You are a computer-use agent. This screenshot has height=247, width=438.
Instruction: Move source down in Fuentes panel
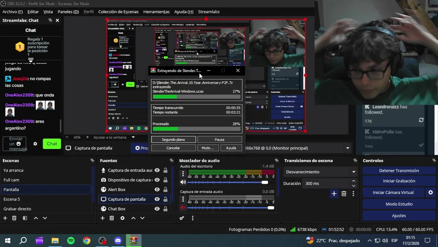tap(142, 218)
